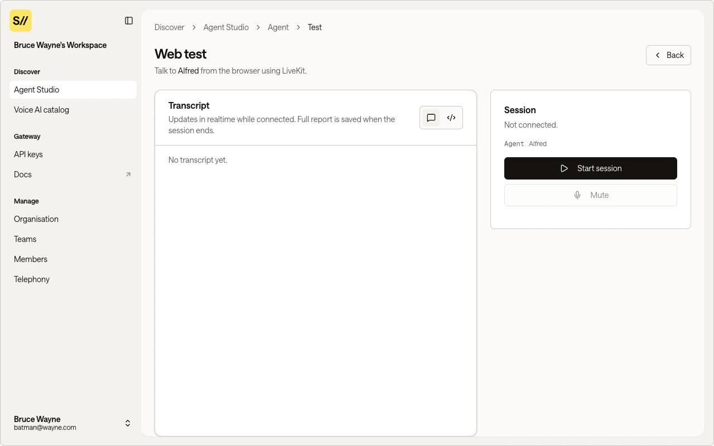Toggle transcript display to raw code mode
This screenshot has width=714, height=446.
(x=451, y=118)
